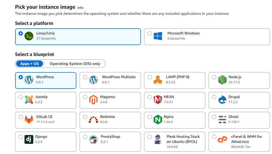
Task: Select the MEAN radio button
Action: [150, 97]
